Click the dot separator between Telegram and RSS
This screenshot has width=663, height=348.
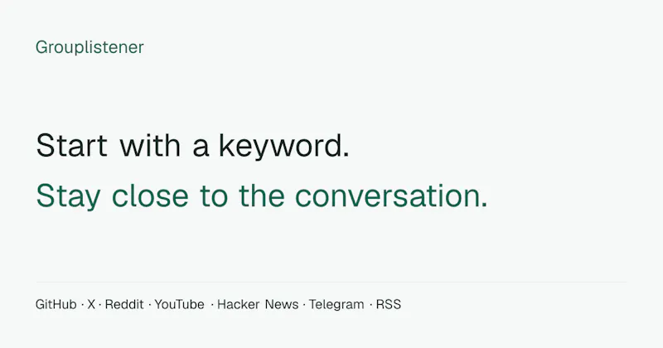(x=370, y=305)
